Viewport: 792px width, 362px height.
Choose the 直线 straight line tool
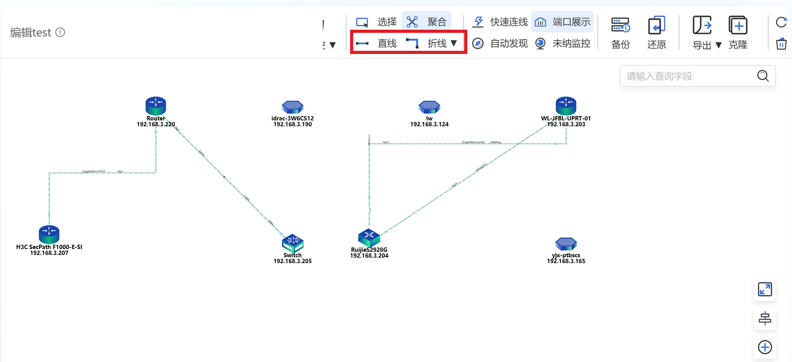376,43
